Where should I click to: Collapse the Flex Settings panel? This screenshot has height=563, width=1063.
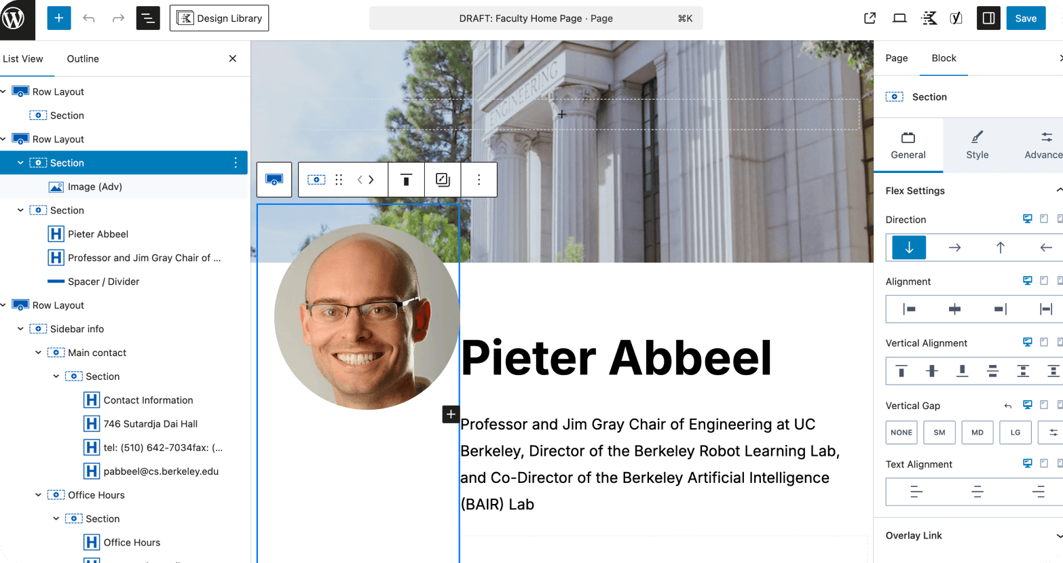[x=1058, y=191]
